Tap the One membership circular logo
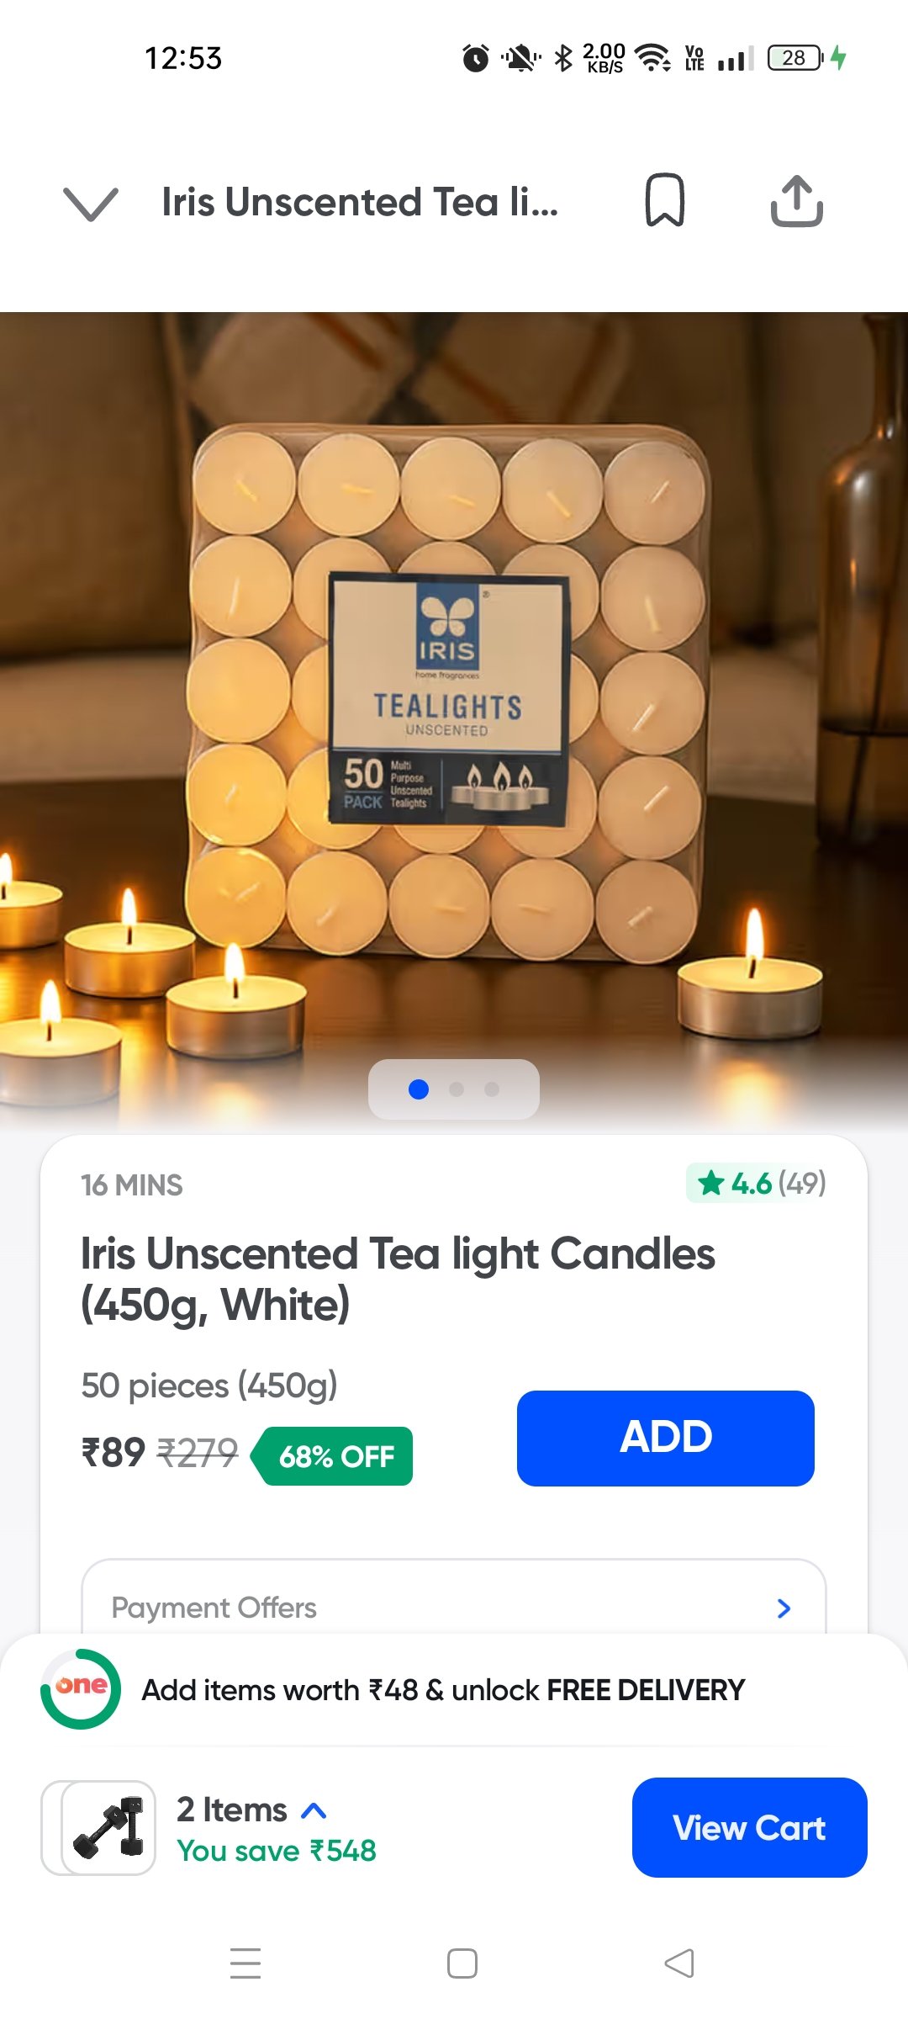This screenshot has width=908, height=2019. [x=81, y=1689]
